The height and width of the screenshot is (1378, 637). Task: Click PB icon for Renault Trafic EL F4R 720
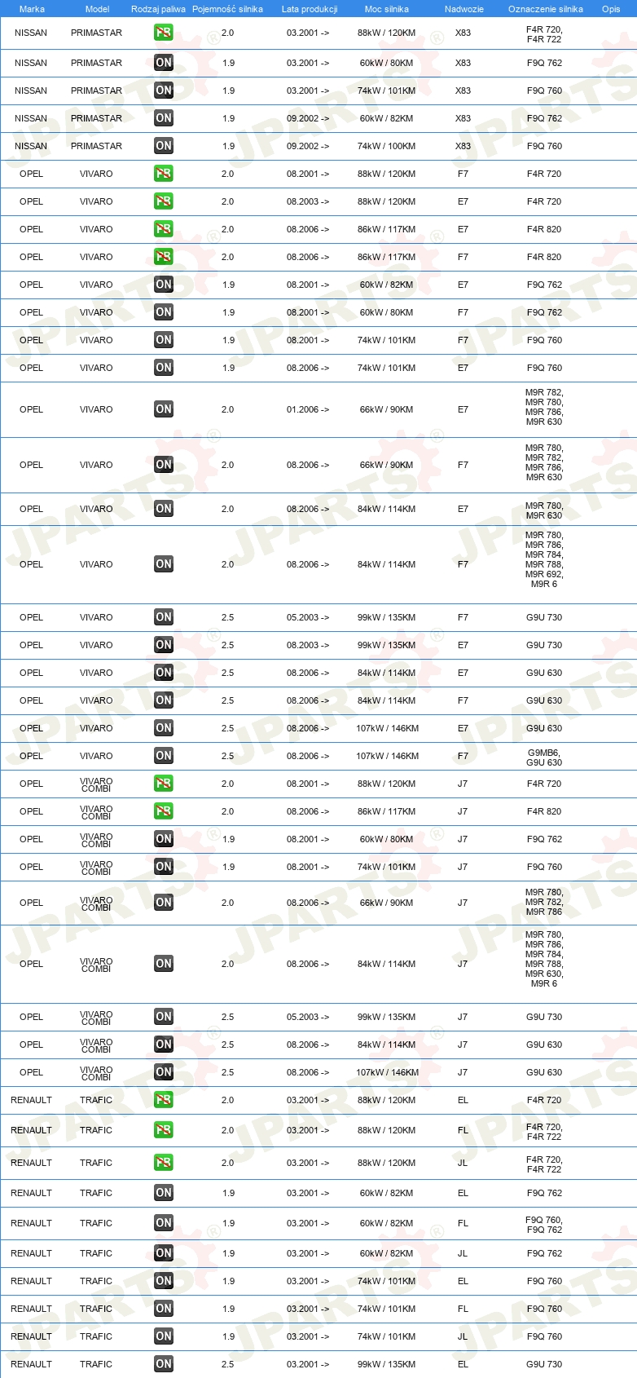pos(164,1100)
